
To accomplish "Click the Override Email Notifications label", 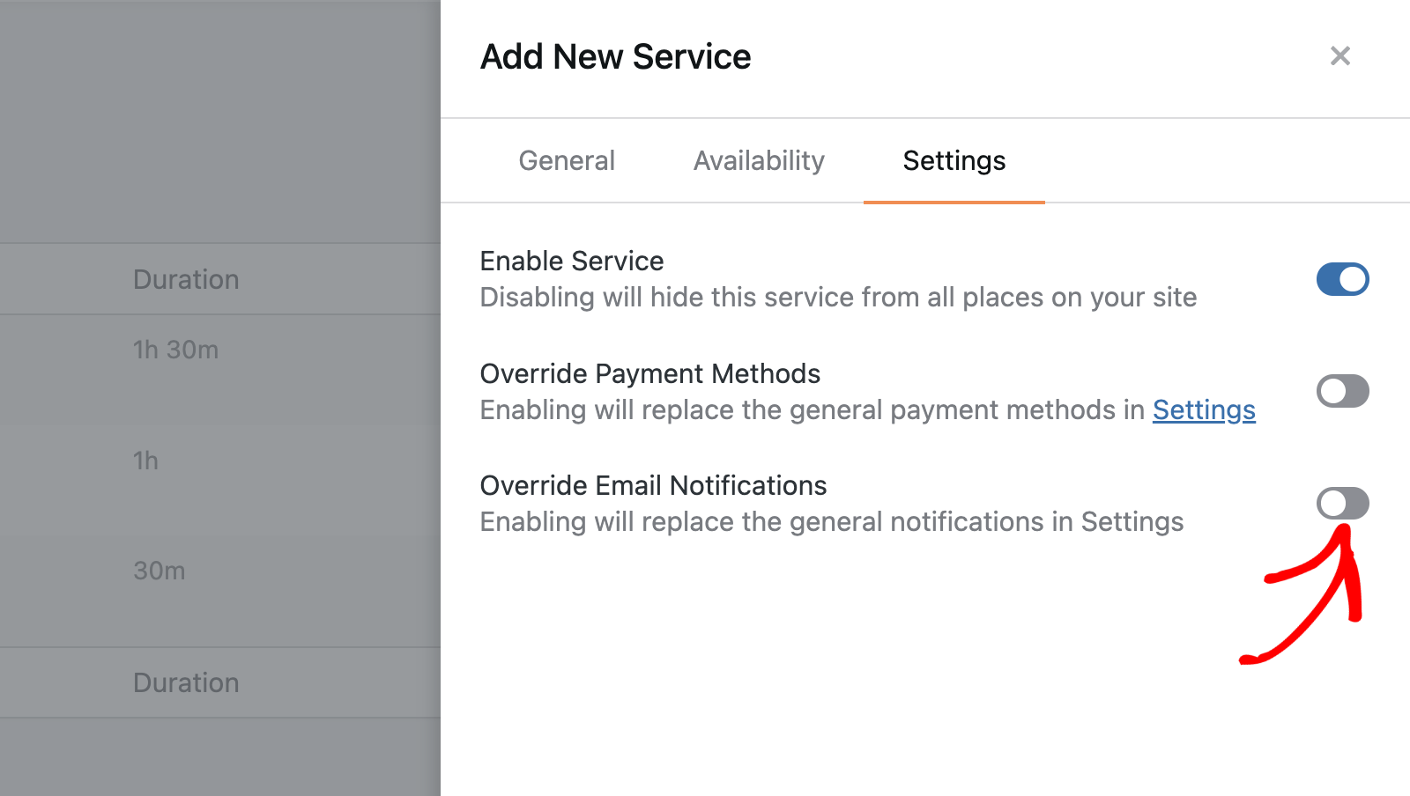I will click(x=653, y=485).
